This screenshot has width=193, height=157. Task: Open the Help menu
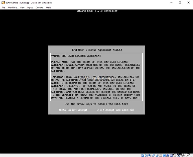49,7
